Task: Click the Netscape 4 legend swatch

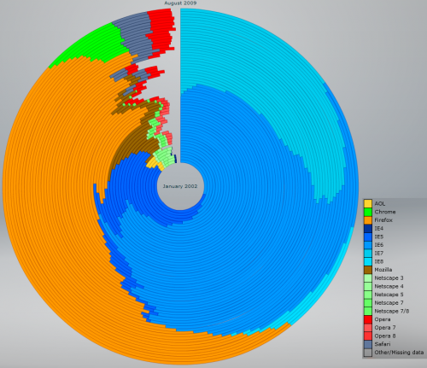Action: tap(368, 286)
